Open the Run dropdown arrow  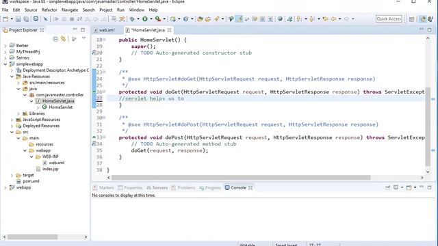click(x=151, y=19)
